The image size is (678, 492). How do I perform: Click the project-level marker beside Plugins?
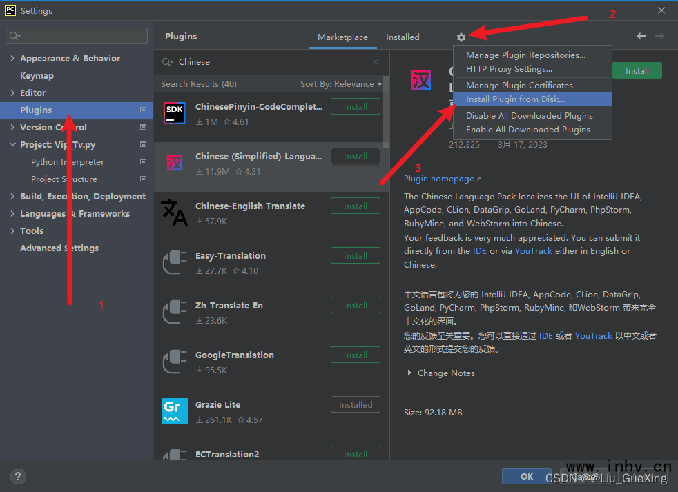[x=143, y=110]
